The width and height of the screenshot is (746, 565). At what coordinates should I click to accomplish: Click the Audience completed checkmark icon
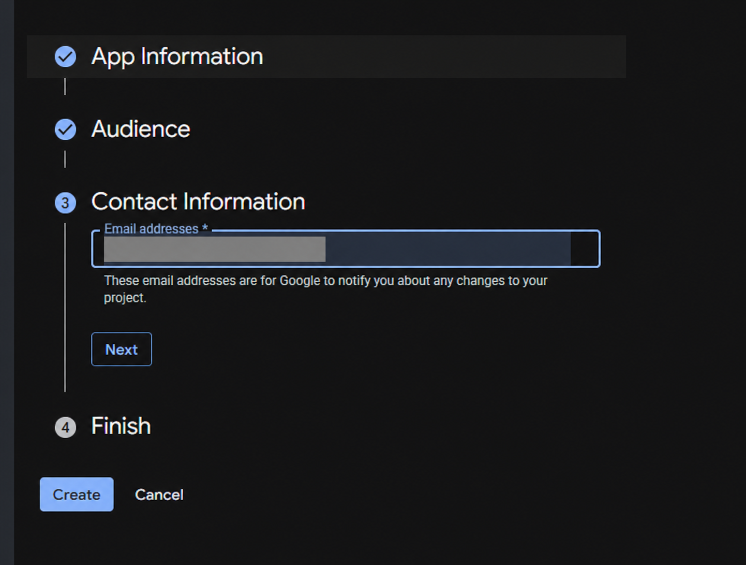click(65, 129)
